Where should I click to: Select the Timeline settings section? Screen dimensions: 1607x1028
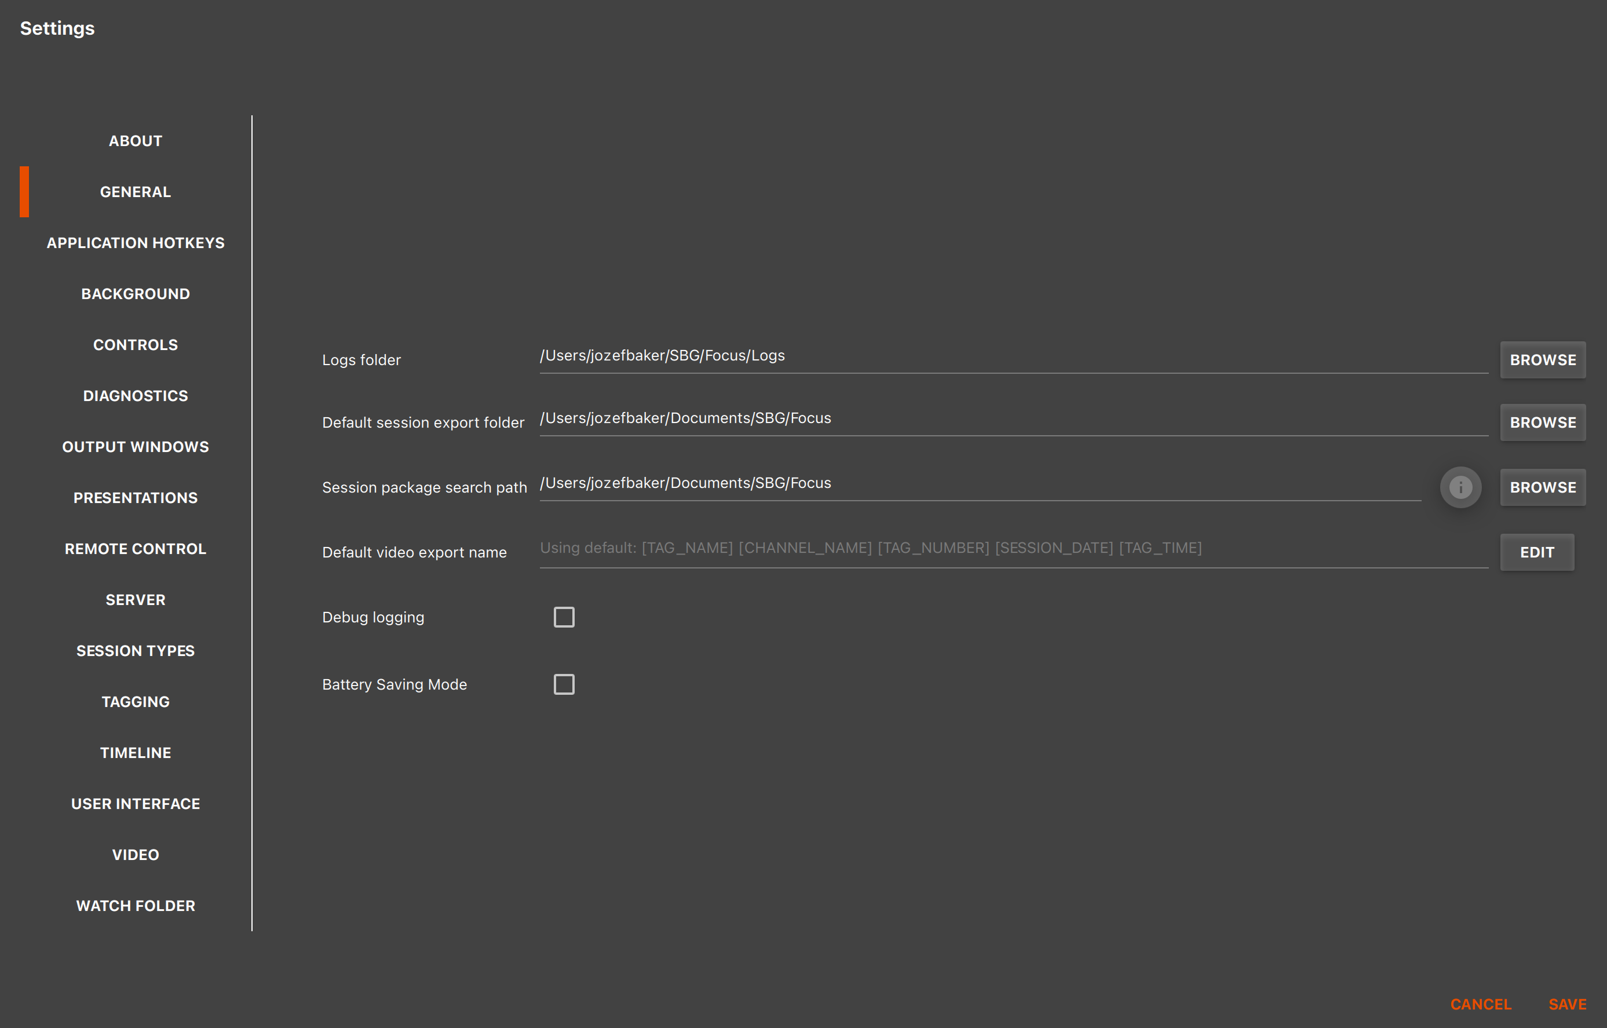point(136,753)
